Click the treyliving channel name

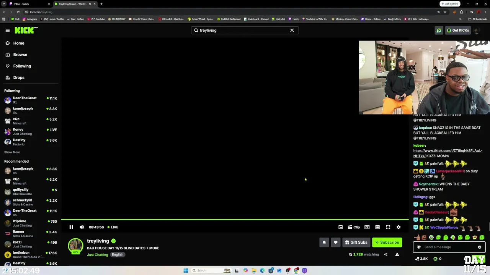click(x=98, y=241)
